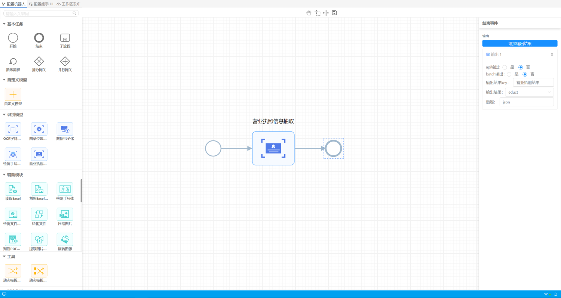The height and width of the screenshot is (298, 561).
Task: Select the 图章位置 stamp detection icon
Action: (x=39, y=129)
